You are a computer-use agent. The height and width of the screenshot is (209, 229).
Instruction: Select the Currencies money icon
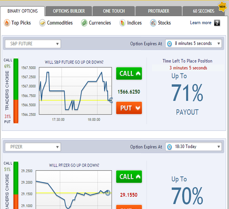(x=84, y=23)
